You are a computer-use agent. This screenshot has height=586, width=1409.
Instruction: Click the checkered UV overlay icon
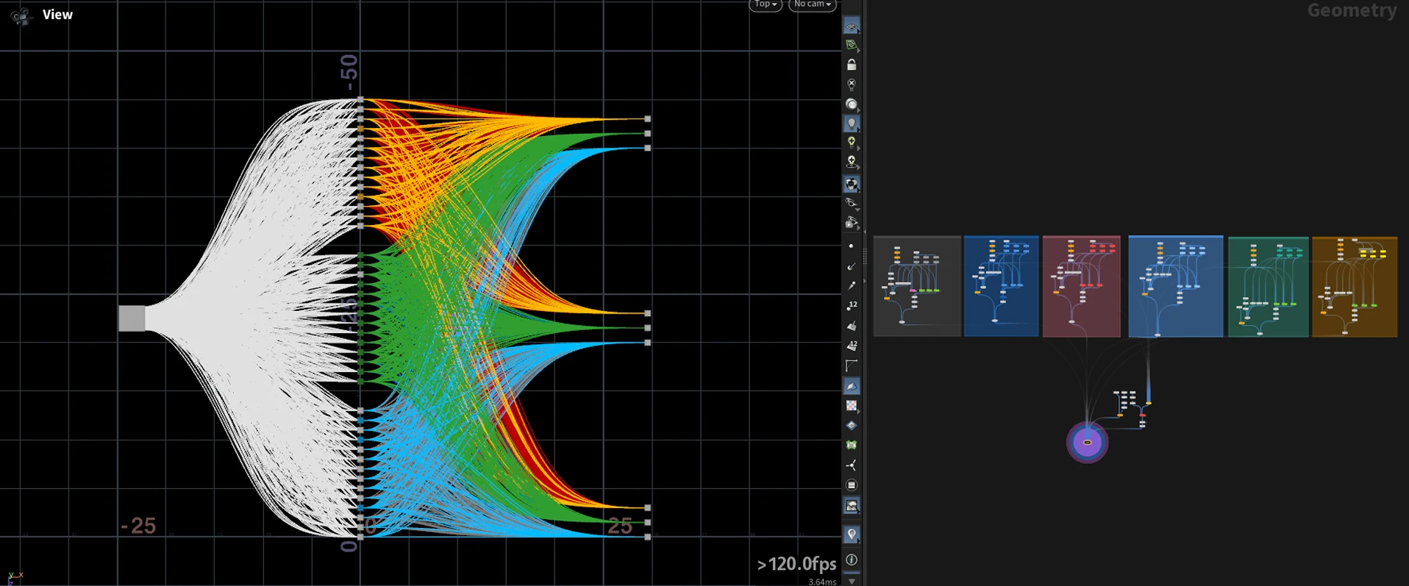point(852,406)
